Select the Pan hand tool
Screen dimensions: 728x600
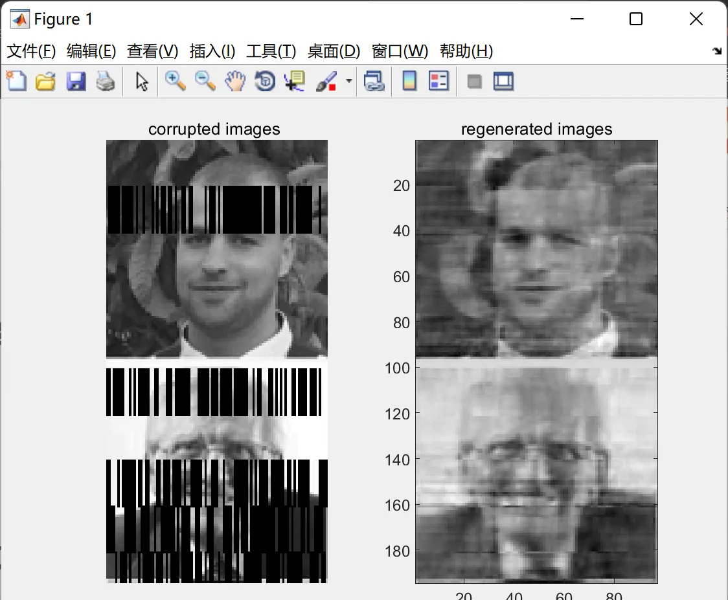click(x=235, y=81)
